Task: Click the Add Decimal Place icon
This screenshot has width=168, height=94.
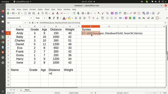Action: point(139,18)
